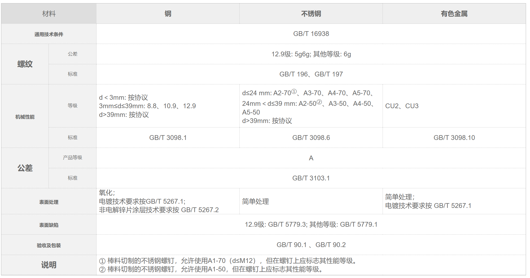
Task: Click note ② about A1-50 screws
Action: click(x=211, y=269)
